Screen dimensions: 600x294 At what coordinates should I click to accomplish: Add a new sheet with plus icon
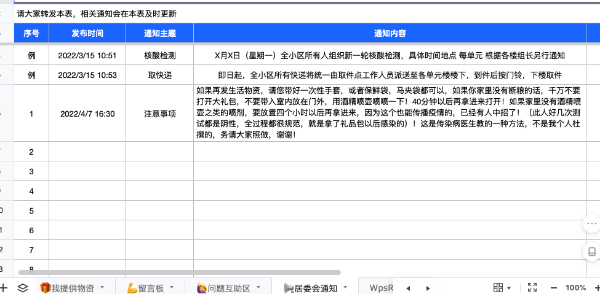click(x=4, y=287)
